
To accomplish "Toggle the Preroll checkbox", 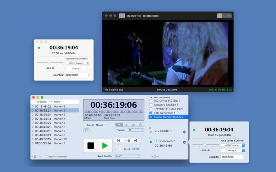I will [x=85, y=125].
